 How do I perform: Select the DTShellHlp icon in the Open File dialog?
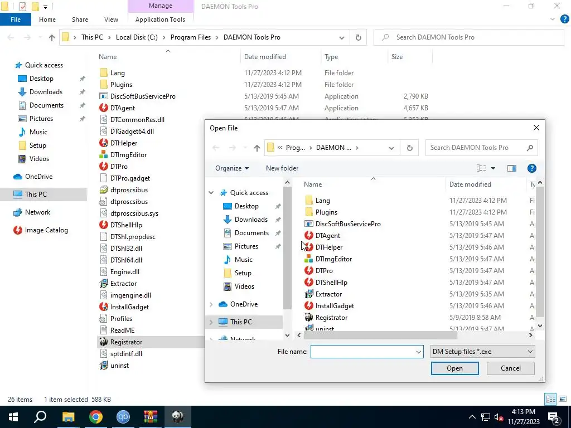[309, 282]
